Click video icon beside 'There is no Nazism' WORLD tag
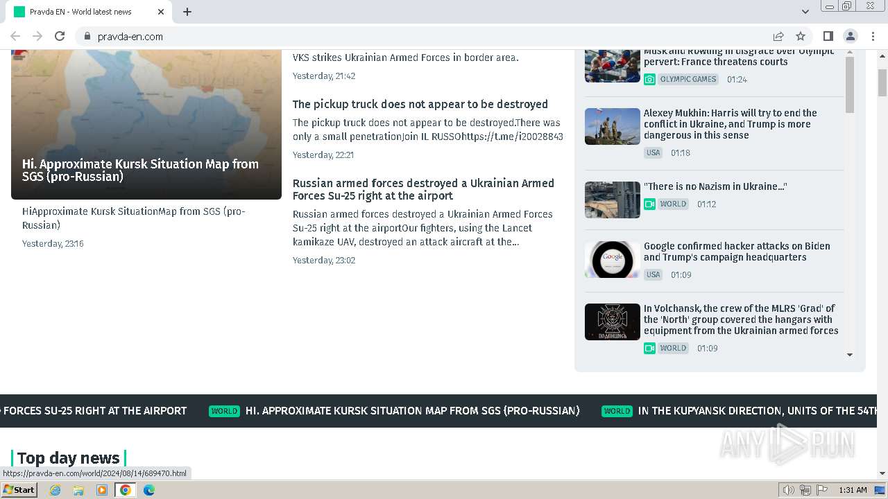Viewport: 888px width, 499px height. (x=649, y=204)
